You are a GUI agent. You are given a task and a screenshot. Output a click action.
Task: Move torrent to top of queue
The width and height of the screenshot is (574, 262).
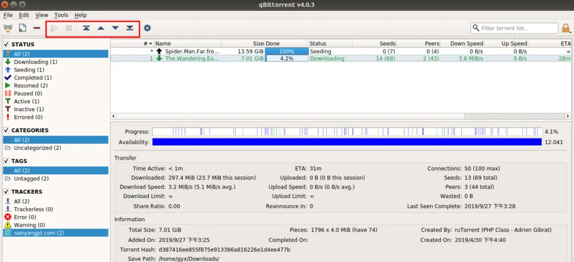pyautogui.click(x=86, y=28)
